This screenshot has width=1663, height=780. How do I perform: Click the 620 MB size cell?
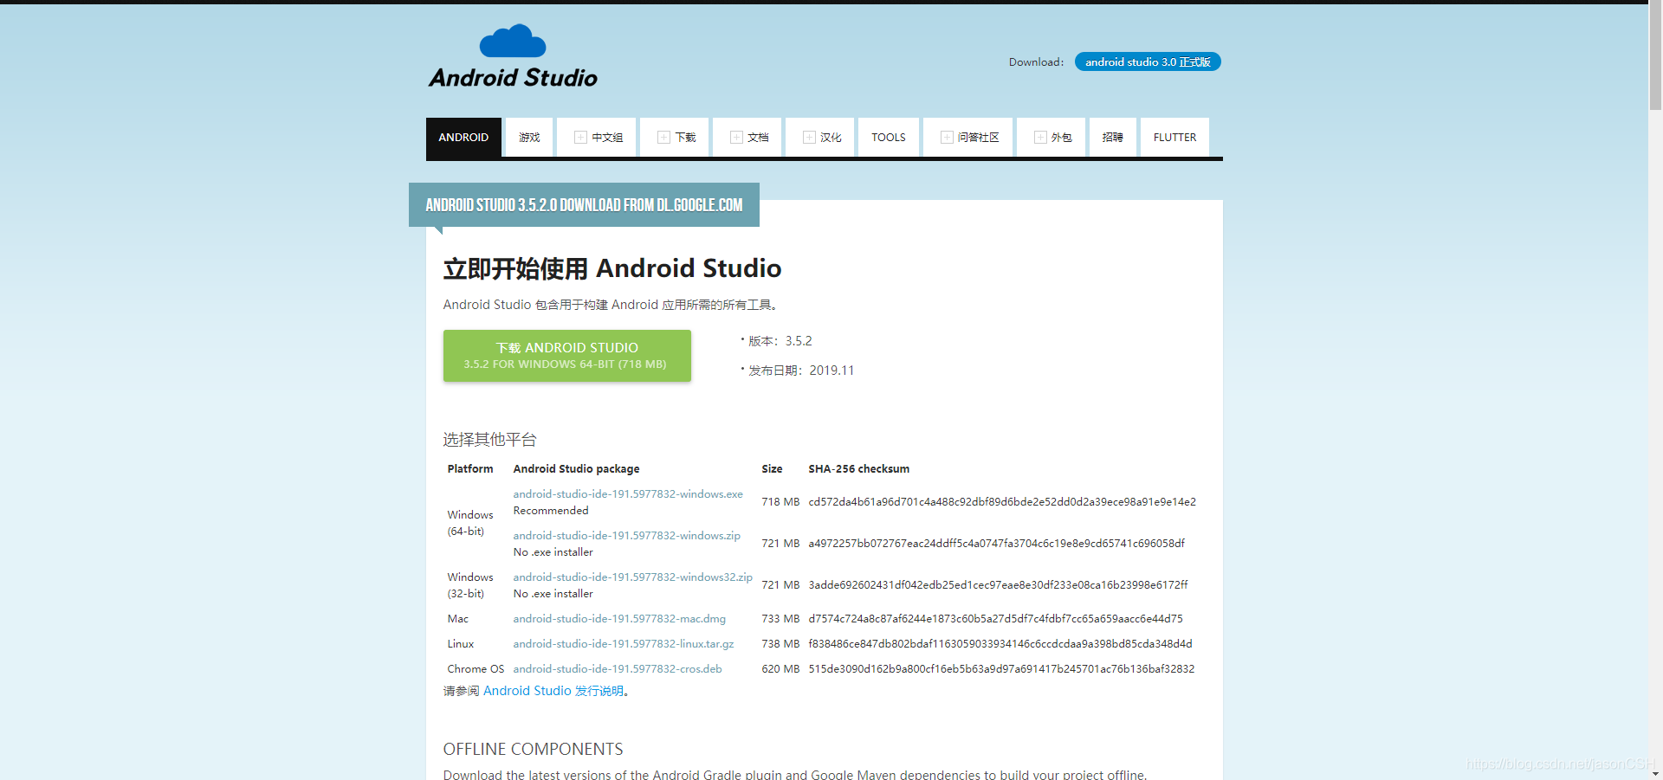coord(780,669)
